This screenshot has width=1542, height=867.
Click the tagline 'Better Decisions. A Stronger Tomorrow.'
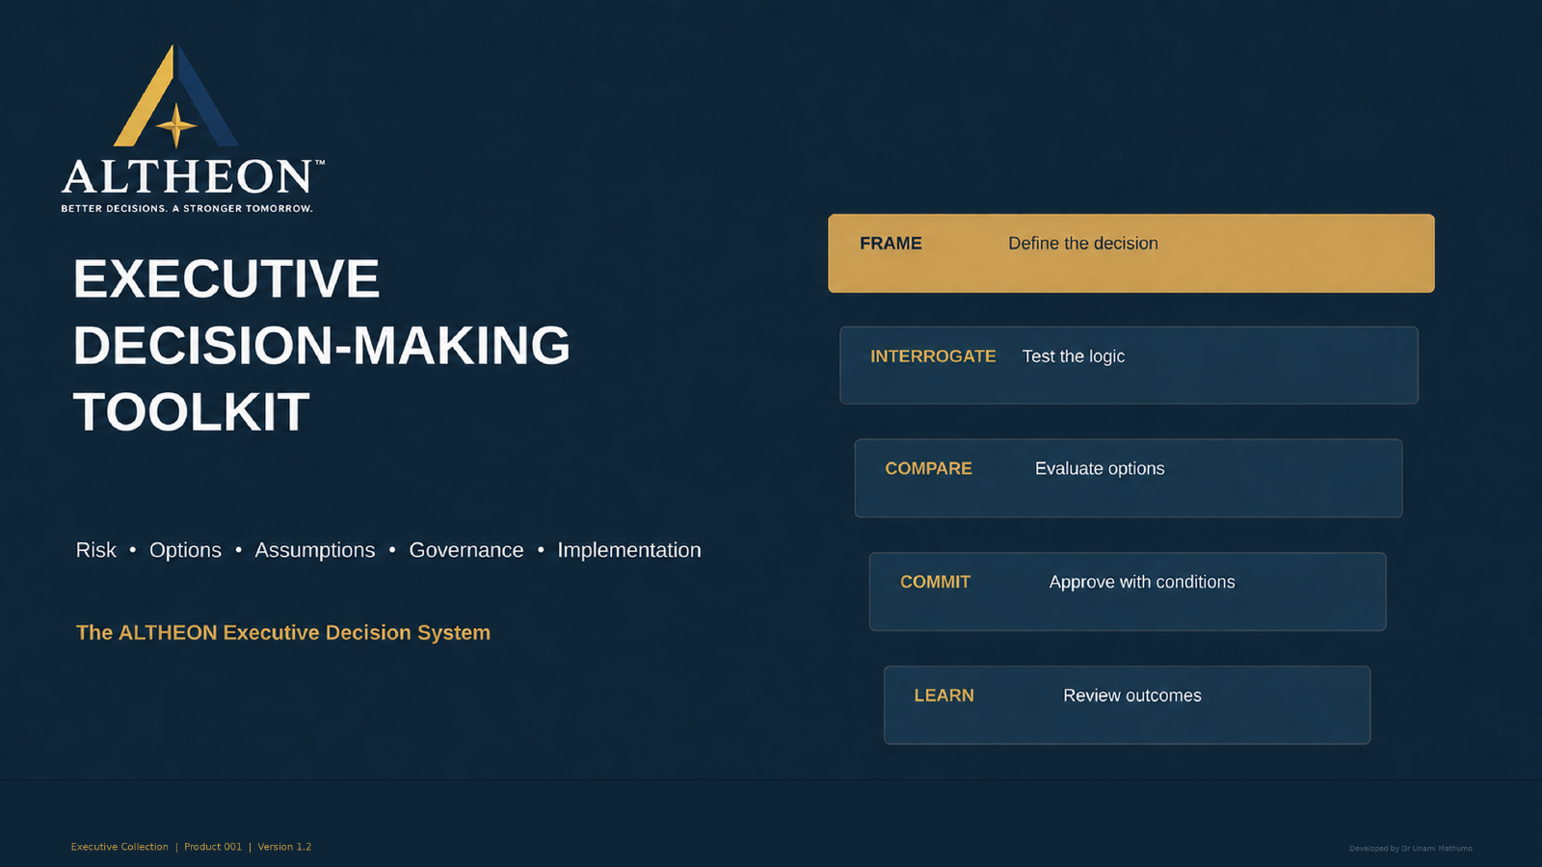click(x=187, y=208)
